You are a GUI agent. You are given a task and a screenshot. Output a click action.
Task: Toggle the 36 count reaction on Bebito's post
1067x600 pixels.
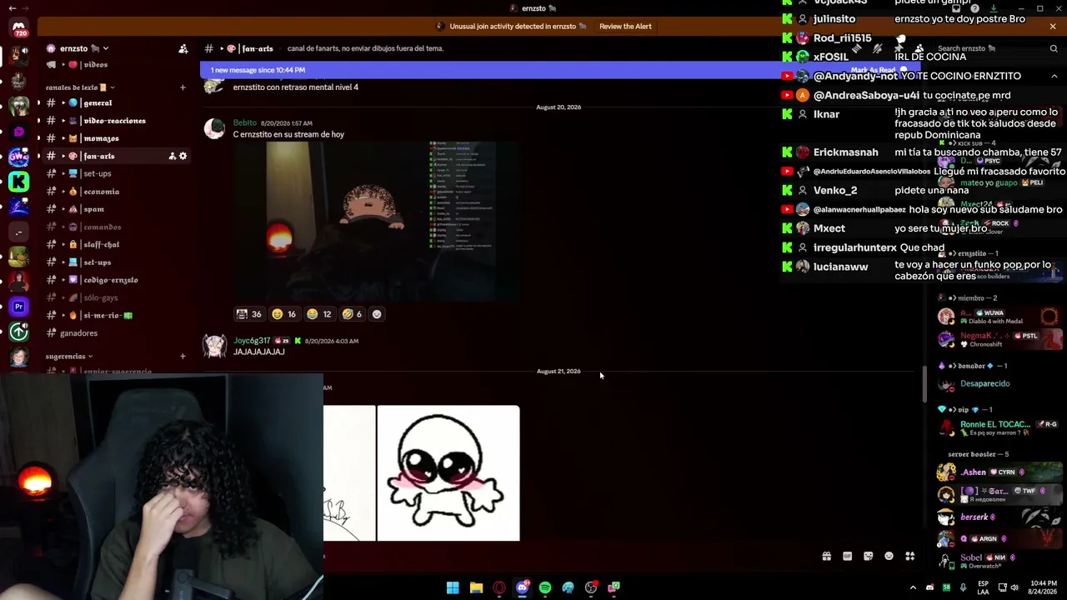point(249,314)
